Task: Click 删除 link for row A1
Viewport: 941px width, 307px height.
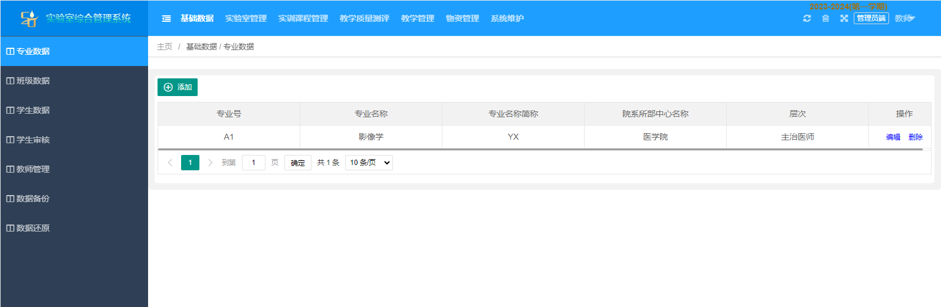Action: 916,137
